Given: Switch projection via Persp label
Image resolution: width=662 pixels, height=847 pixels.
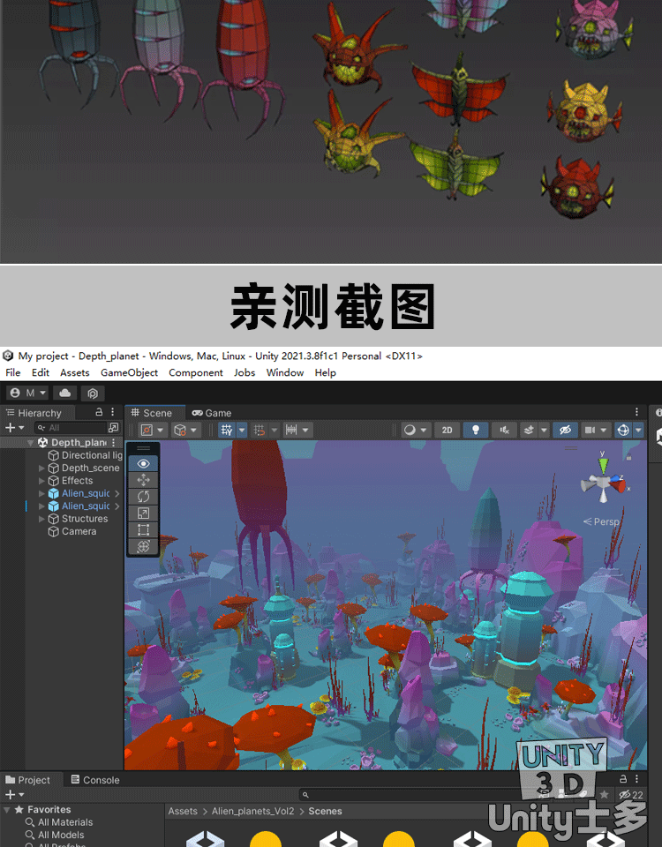Looking at the screenshot, I should 601,521.
